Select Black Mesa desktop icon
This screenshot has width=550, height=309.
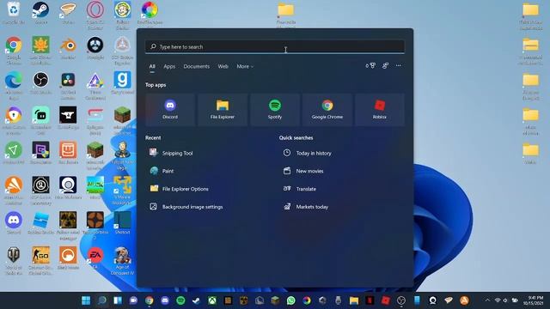coord(68,258)
